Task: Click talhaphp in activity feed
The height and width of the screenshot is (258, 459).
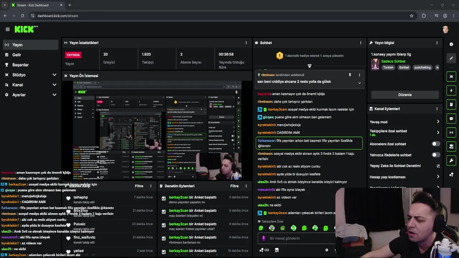Action: pyautogui.click(x=81, y=197)
